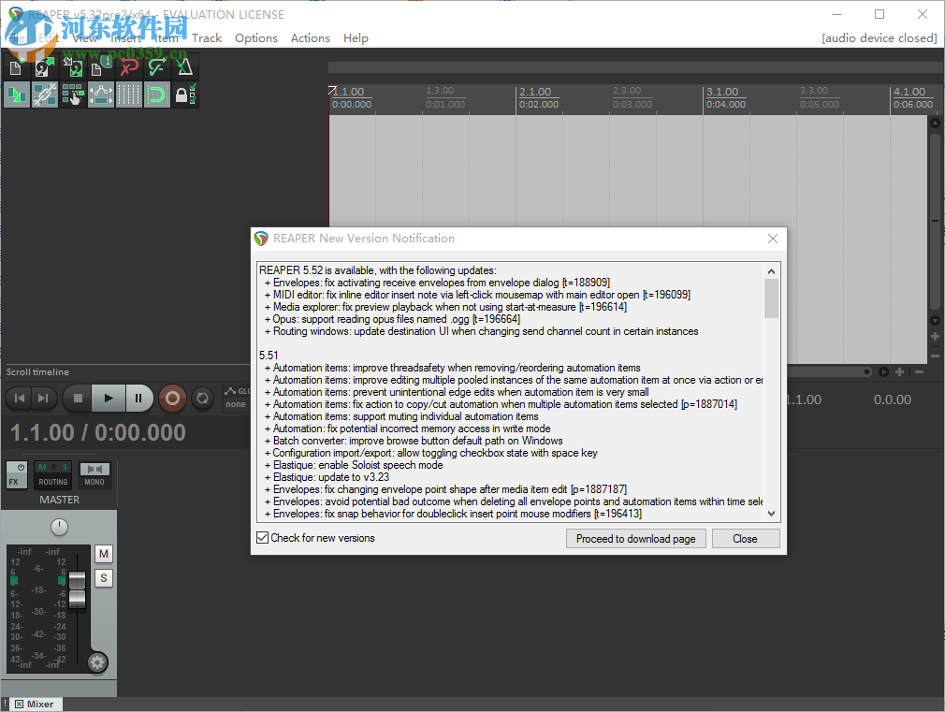Click Close button in notification dialog
The width and height of the screenshot is (945, 712).
[745, 538]
